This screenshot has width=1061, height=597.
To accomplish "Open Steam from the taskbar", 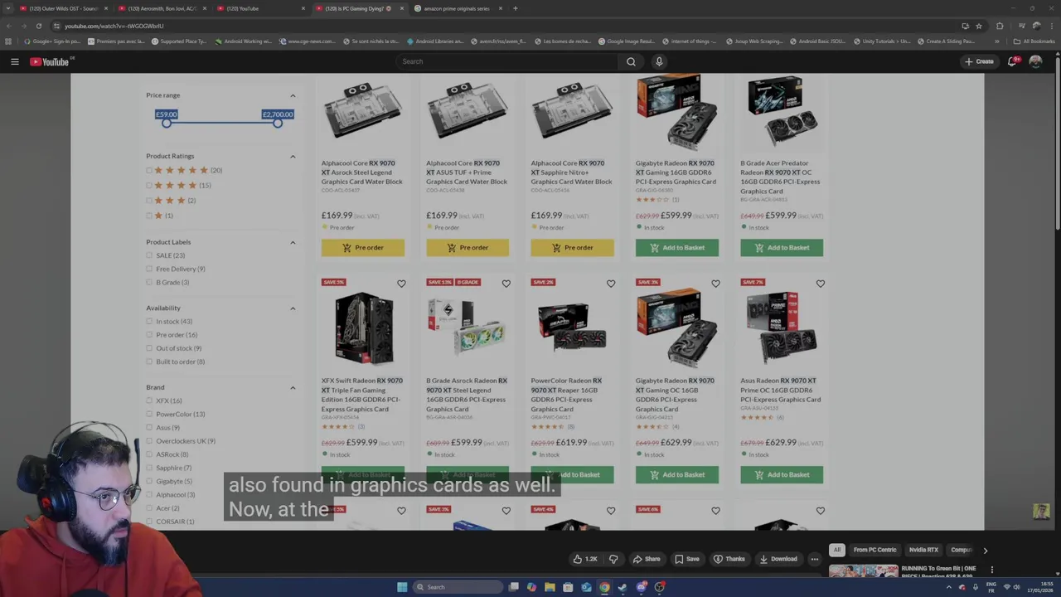I will pyautogui.click(x=623, y=587).
